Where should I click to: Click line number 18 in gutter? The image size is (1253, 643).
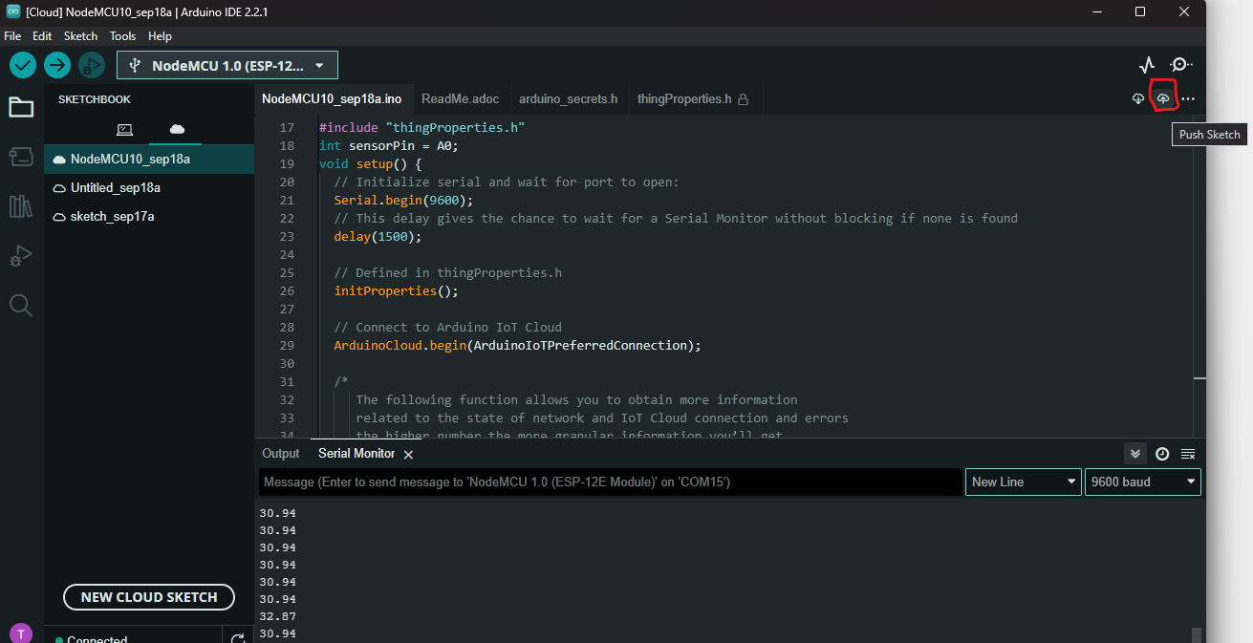point(286,146)
